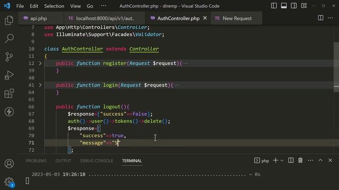Click the Controller parent class link
Viewport: 339px width, 190px height.
click(144, 49)
